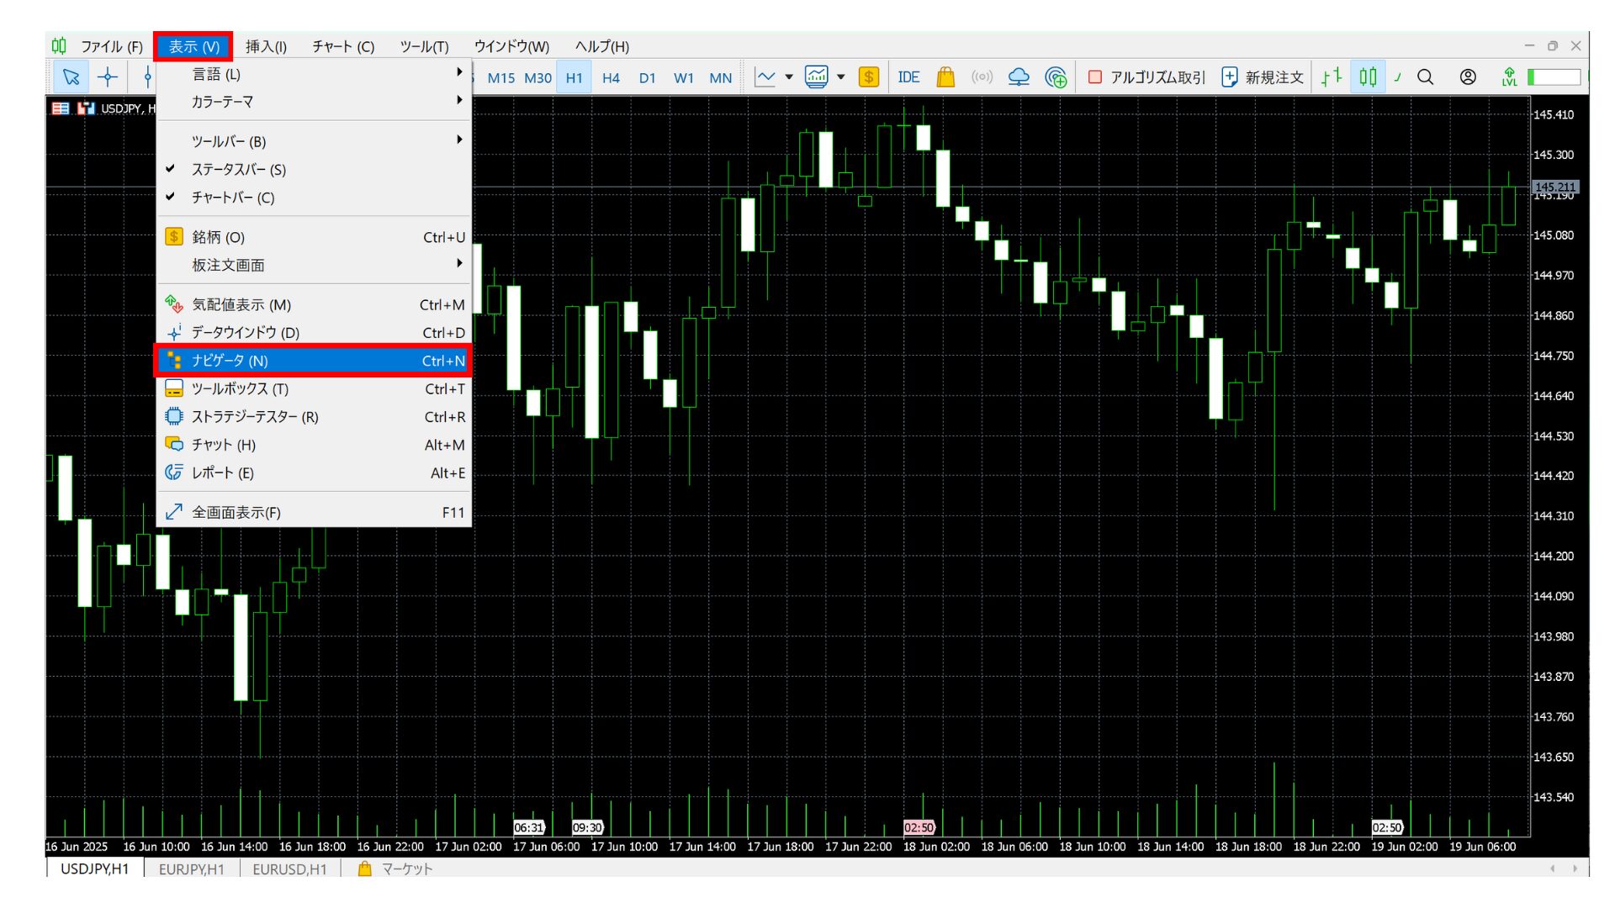Click the 02:50 marker on 18 Jun
The image size is (1615, 908).
[919, 828]
